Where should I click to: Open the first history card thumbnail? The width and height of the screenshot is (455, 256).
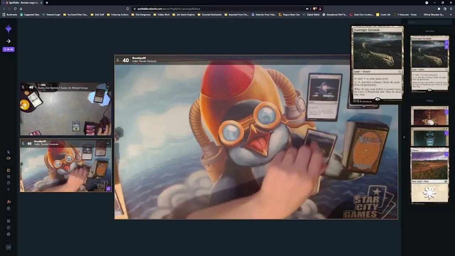[x=430, y=116]
